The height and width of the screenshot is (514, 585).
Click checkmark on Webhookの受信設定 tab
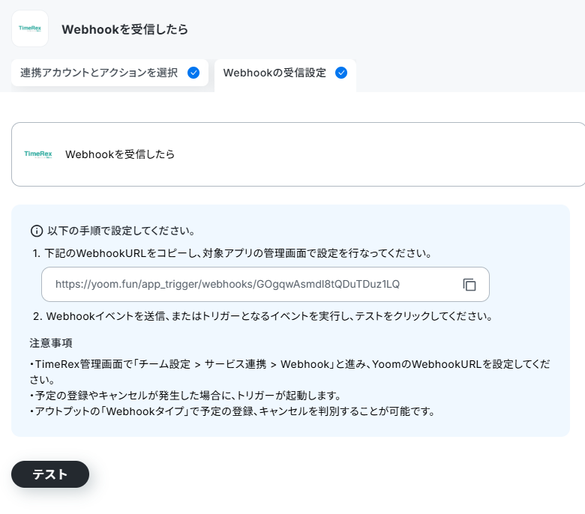point(341,73)
